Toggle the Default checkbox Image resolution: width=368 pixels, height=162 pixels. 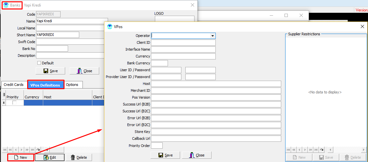(39, 63)
